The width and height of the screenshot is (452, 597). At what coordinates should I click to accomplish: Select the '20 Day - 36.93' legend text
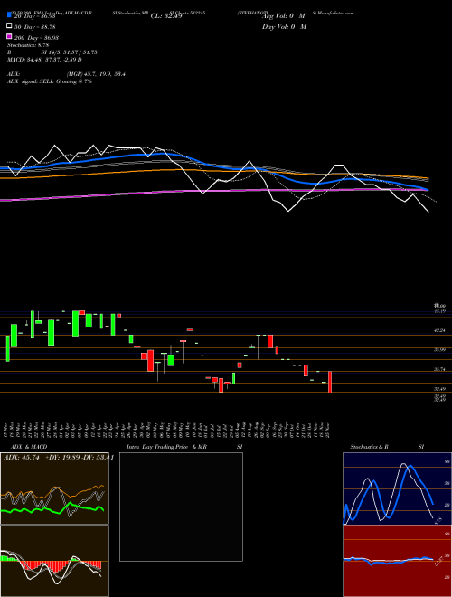pyautogui.click(x=34, y=16)
